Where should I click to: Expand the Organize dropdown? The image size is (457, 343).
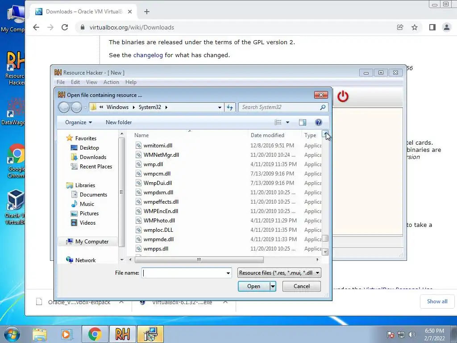(79, 122)
